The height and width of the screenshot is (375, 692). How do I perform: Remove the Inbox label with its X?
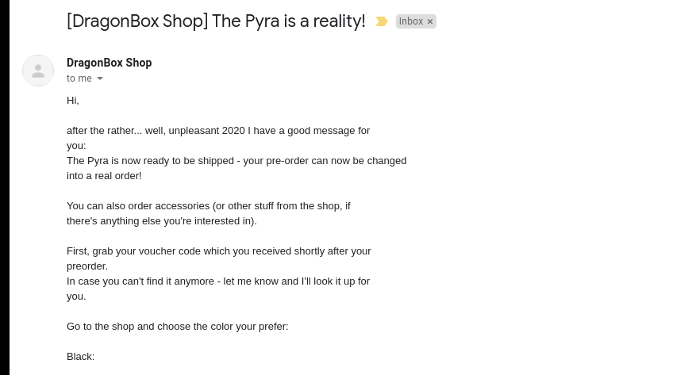click(430, 21)
